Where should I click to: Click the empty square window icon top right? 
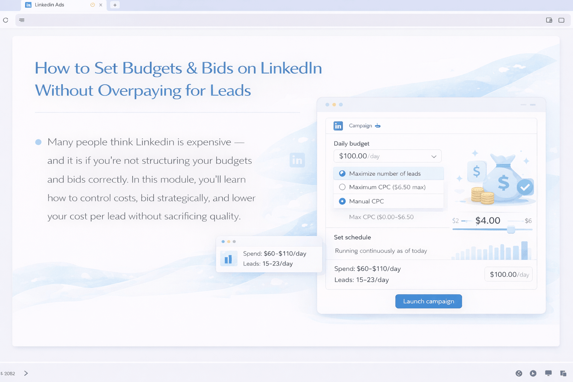tap(561, 20)
